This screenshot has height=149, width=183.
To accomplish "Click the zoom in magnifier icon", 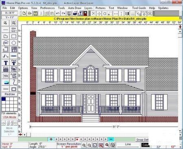I will coord(84,145).
